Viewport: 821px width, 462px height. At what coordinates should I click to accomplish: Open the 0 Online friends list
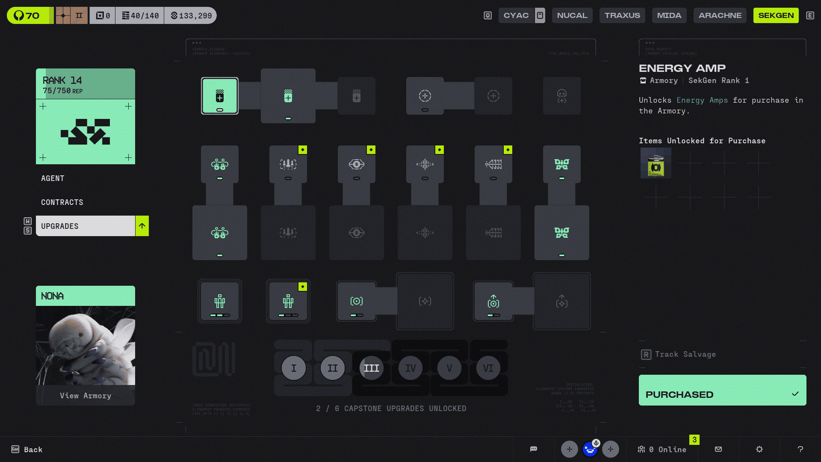pyautogui.click(x=662, y=449)
